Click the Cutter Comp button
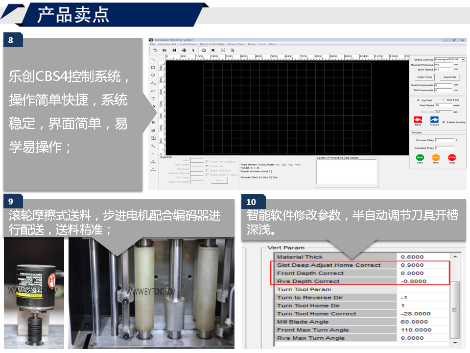The height and width of the screenshot is (353, 470). pos(424,77)
